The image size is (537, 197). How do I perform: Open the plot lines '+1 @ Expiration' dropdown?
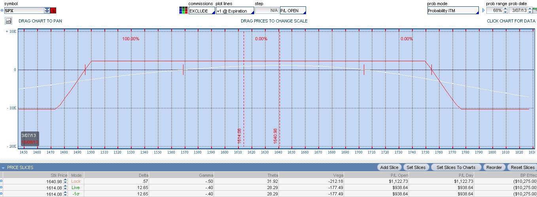coord(235,11)
